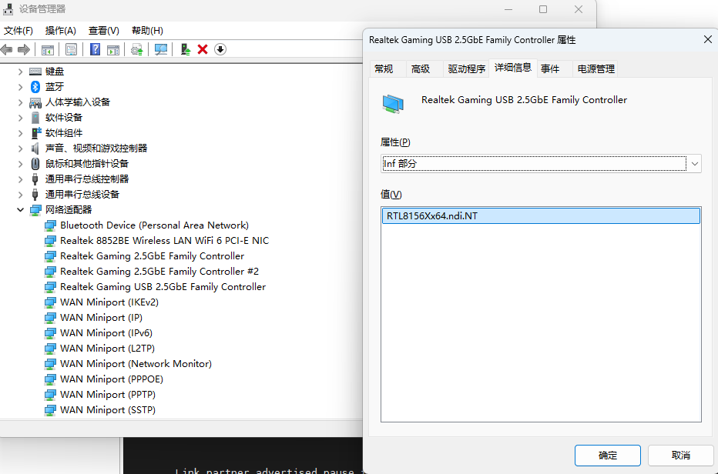Click the 软件设备 category icon
Image resolution: width=718 pixels, height=474 pixels.
[35, 118]
